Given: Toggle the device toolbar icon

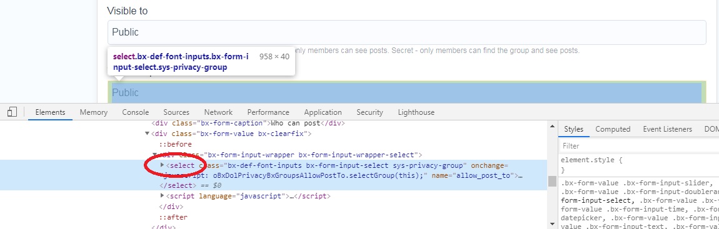Looking at the screenshot, I should click(13, 112).
